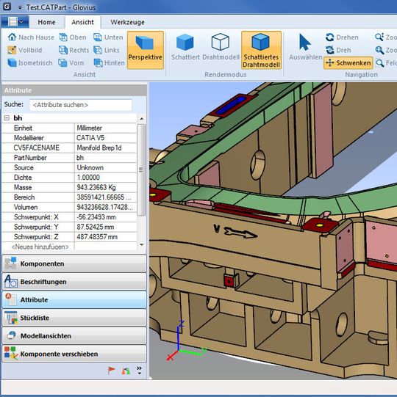Image resolution: width=397 pixels, height=397 pixels.
Task: Activate the Schwenken pan tool
Action: [x=348, y=63]
